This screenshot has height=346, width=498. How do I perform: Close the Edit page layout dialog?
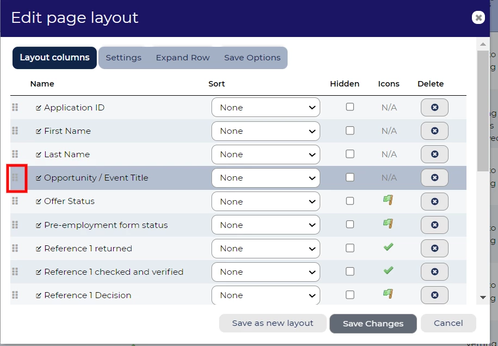(x=478, y=18)
